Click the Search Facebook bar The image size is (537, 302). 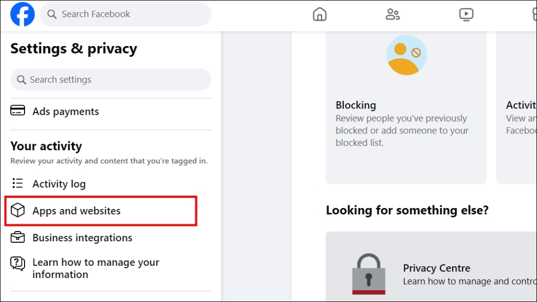click(x=125, y=14)
